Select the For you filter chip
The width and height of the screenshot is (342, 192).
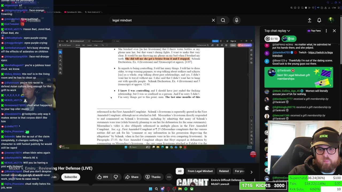[240, 171]
